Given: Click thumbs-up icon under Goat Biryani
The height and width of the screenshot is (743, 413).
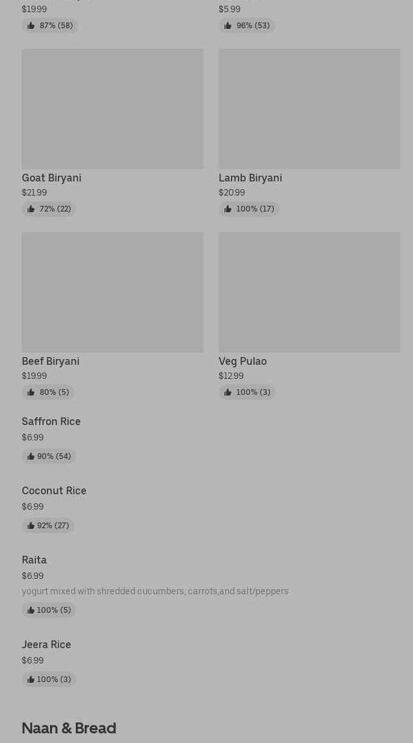Looking at the screenshot, I should (31, 209).
